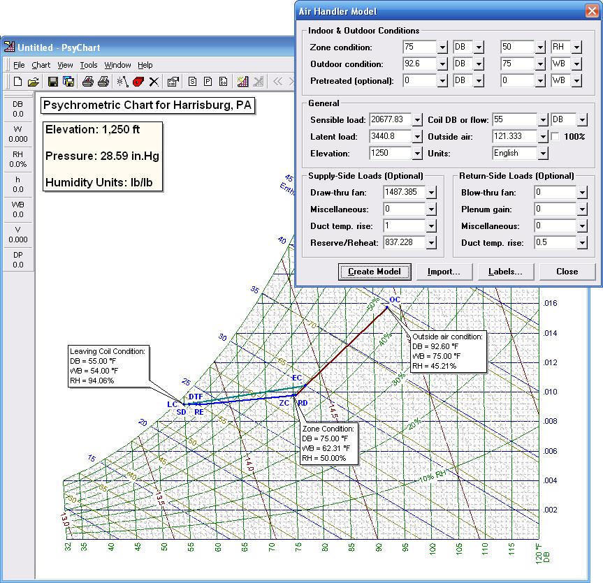Viewport: 603px width, 583px height.
Task: Open the red fan Air Handler tool
Action: (x=138, y=82)
